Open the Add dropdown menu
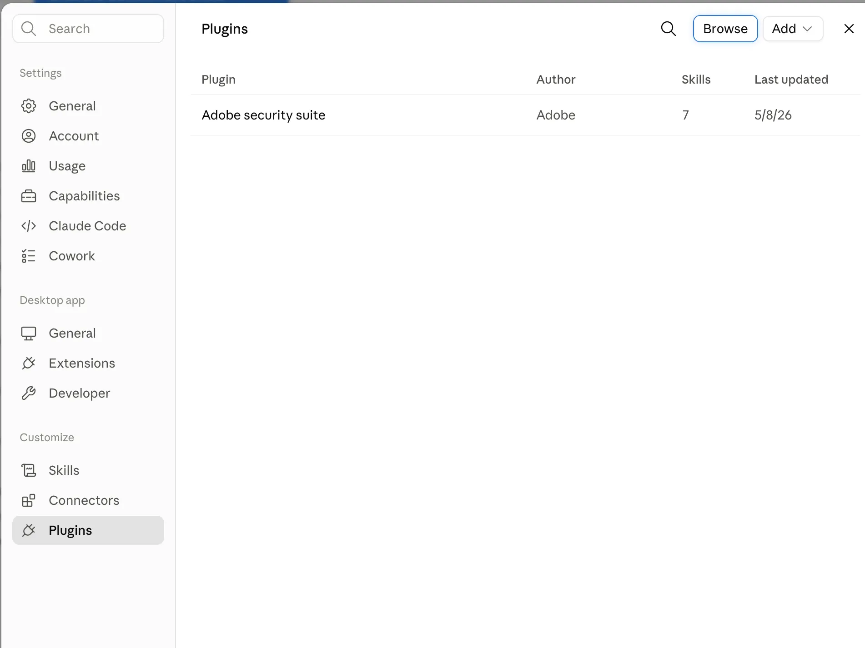The width and height of the screenshot is (865, 648). 793,29
